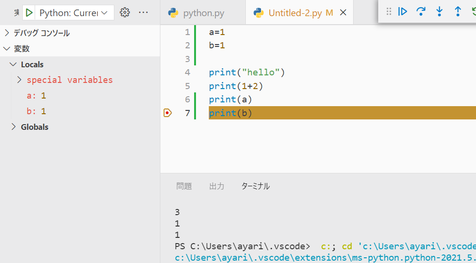Image resolution: width=476 pixels, height=263 pixels.
Task: Start debugging with the green play button
Action: point(29,13)
